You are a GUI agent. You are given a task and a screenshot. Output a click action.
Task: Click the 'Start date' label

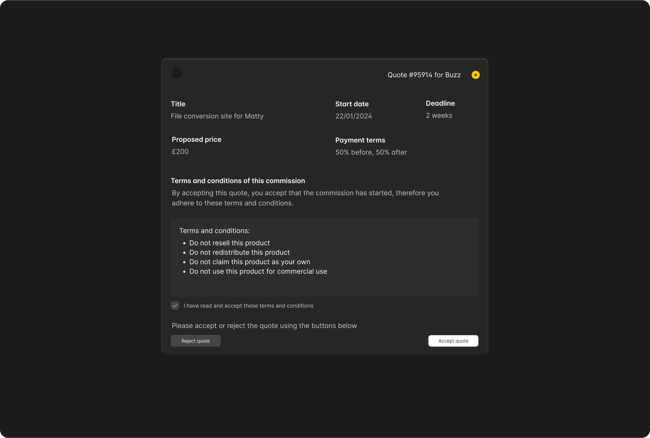coord(352,104)
